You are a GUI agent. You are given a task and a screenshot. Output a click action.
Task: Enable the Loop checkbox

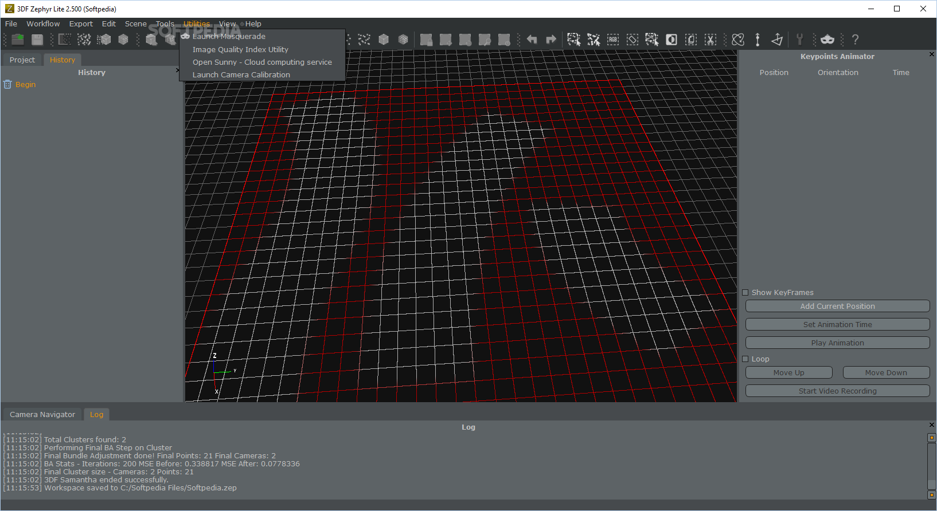[745, 359]
